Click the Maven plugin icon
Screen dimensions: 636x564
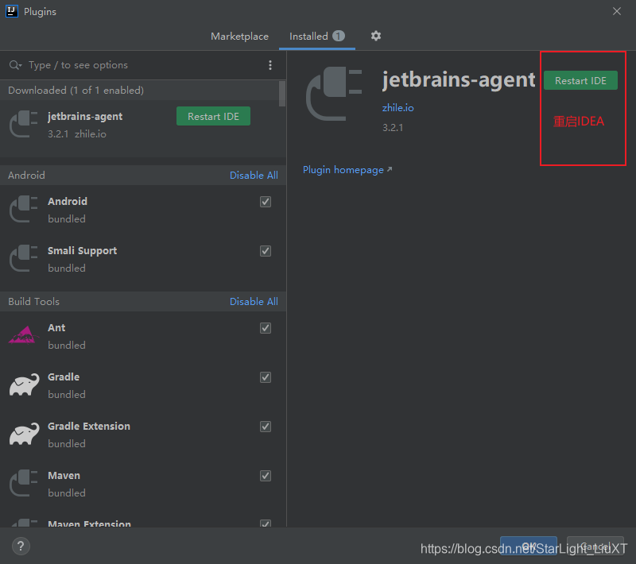[24, 483]
